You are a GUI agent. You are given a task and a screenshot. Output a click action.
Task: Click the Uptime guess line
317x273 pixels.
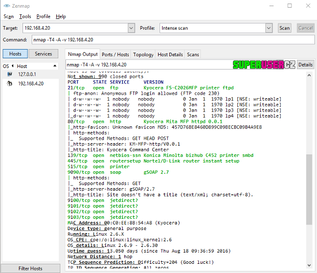pos(149,251)
